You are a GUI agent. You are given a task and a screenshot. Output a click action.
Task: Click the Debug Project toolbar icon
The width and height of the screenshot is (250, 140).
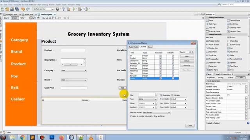pos(80,9)
